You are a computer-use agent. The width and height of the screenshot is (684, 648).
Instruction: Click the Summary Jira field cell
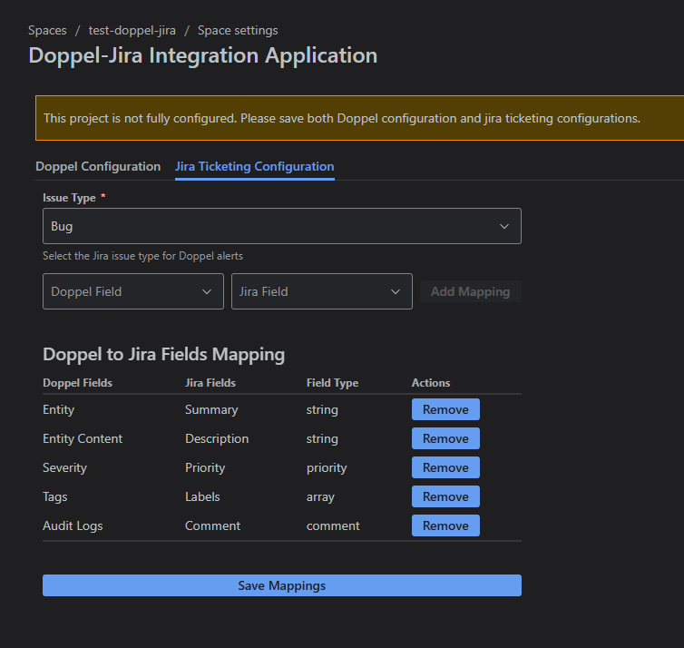click(211, 409)
